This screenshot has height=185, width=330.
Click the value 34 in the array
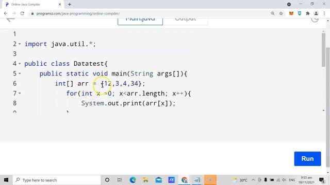click(134, 83)
